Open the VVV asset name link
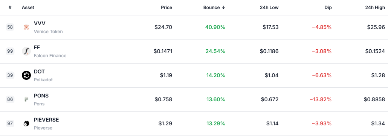This screenshot has width=388, height=137. (40, 23)
